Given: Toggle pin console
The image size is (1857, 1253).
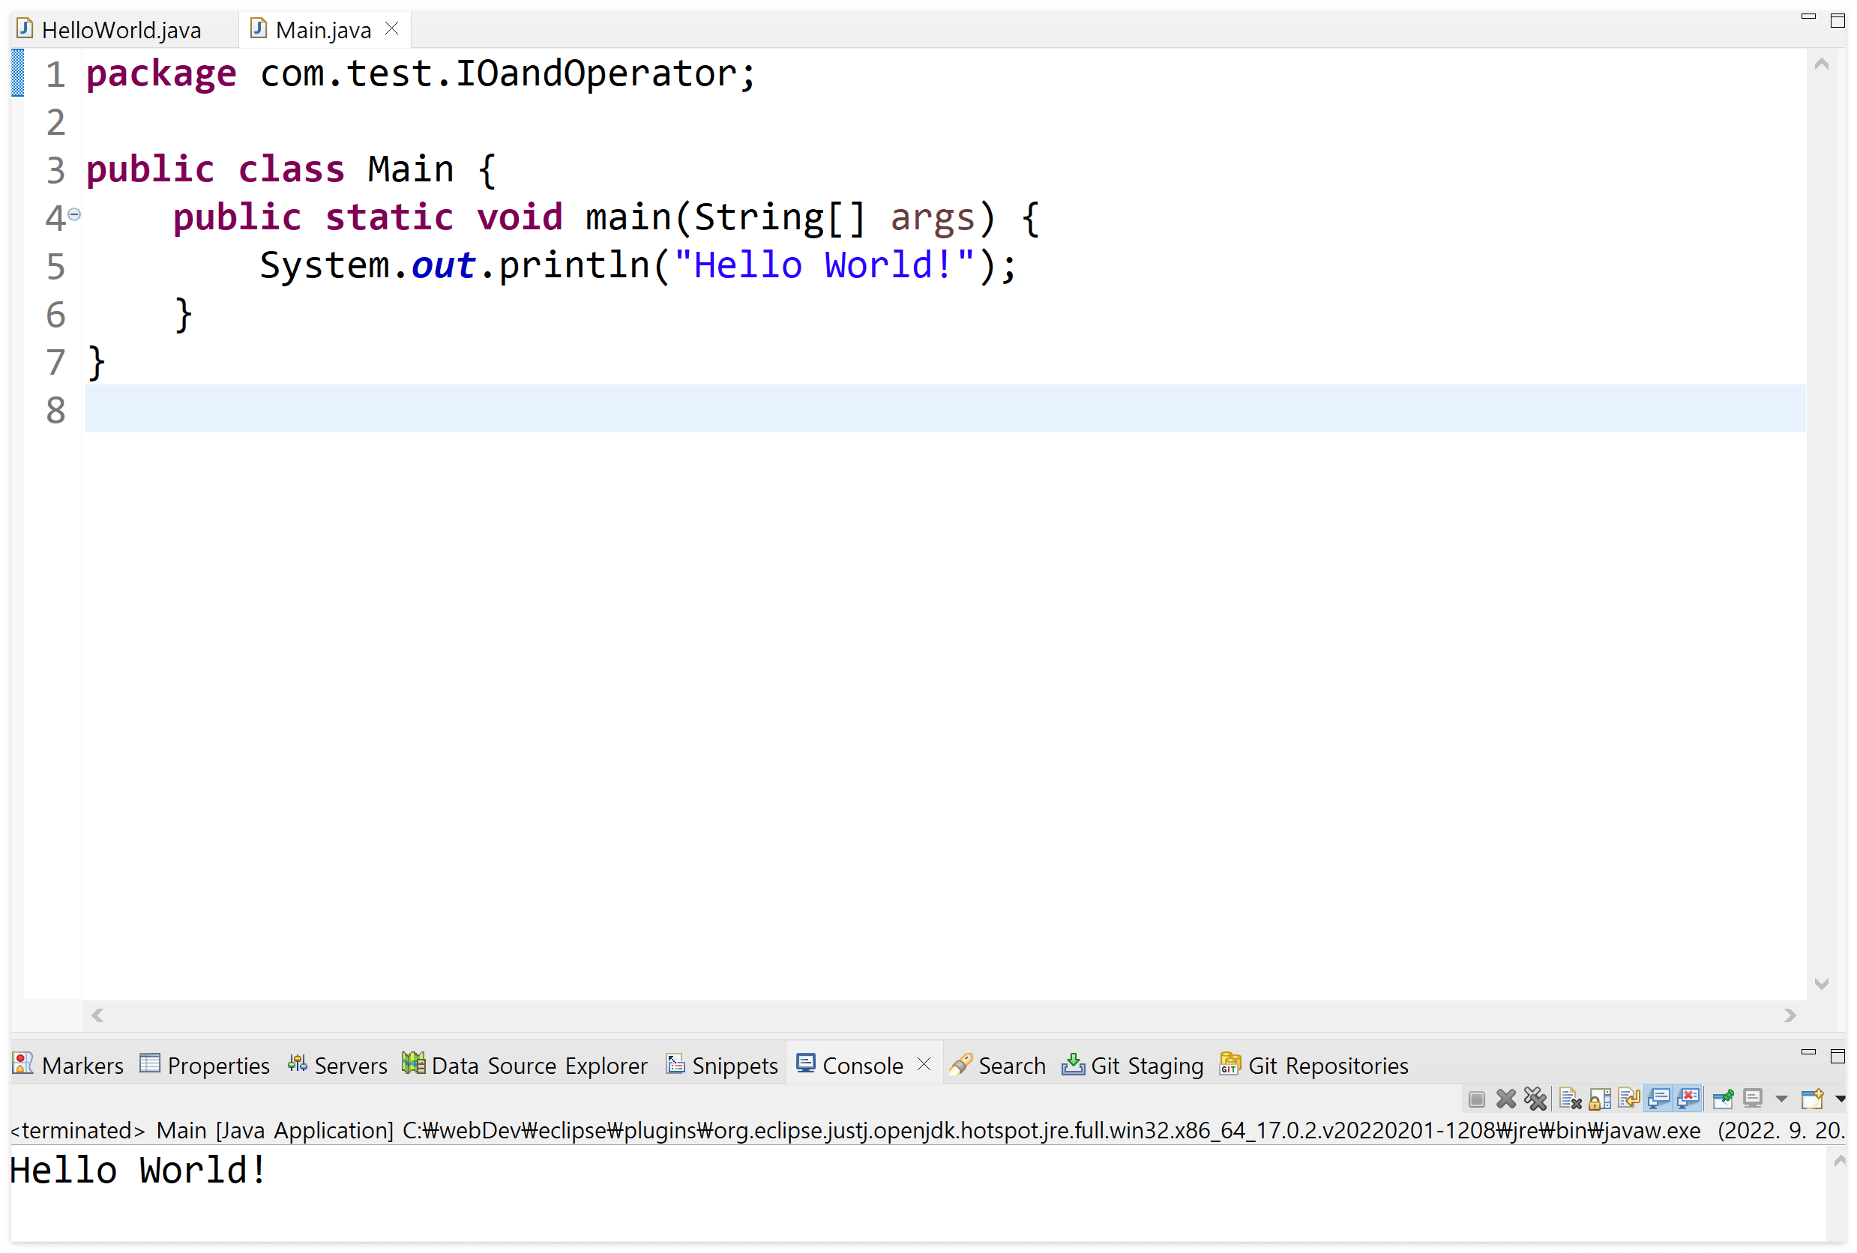Looking at the screenshot, I should point(1723,1099).
